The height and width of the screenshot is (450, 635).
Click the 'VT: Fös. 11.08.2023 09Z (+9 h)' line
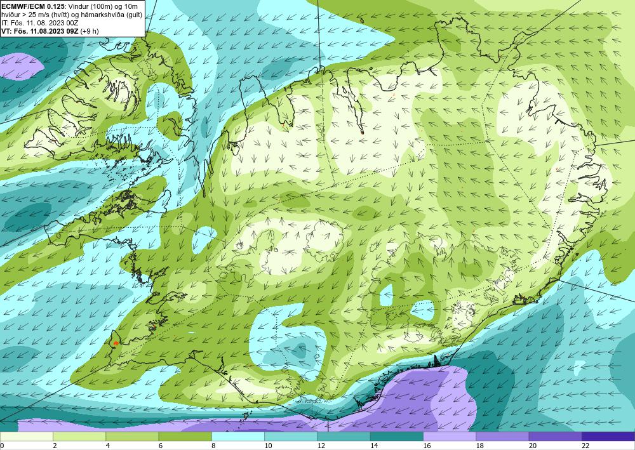coord(50,30)
